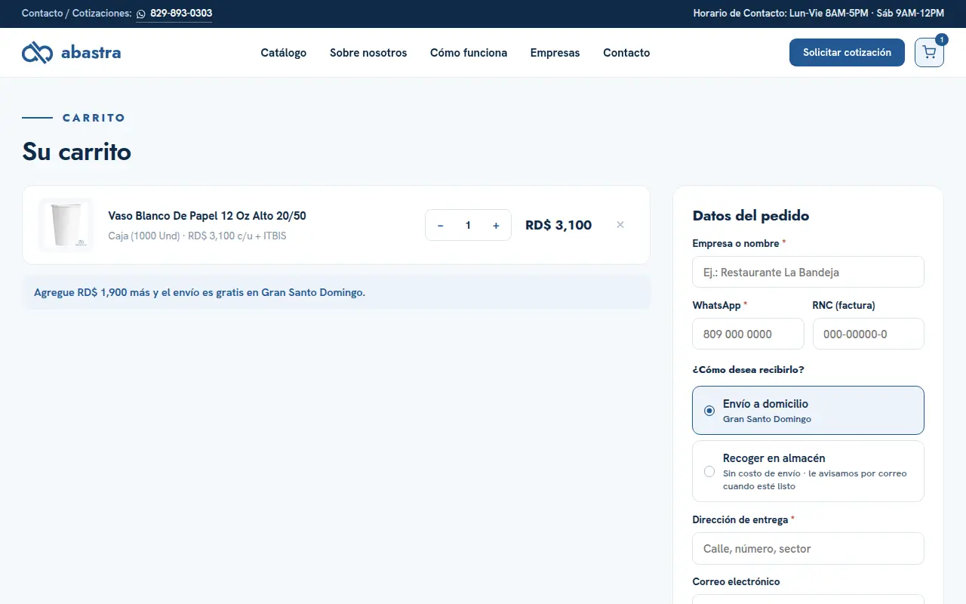Open Cómo funciona page

(469, 53)
